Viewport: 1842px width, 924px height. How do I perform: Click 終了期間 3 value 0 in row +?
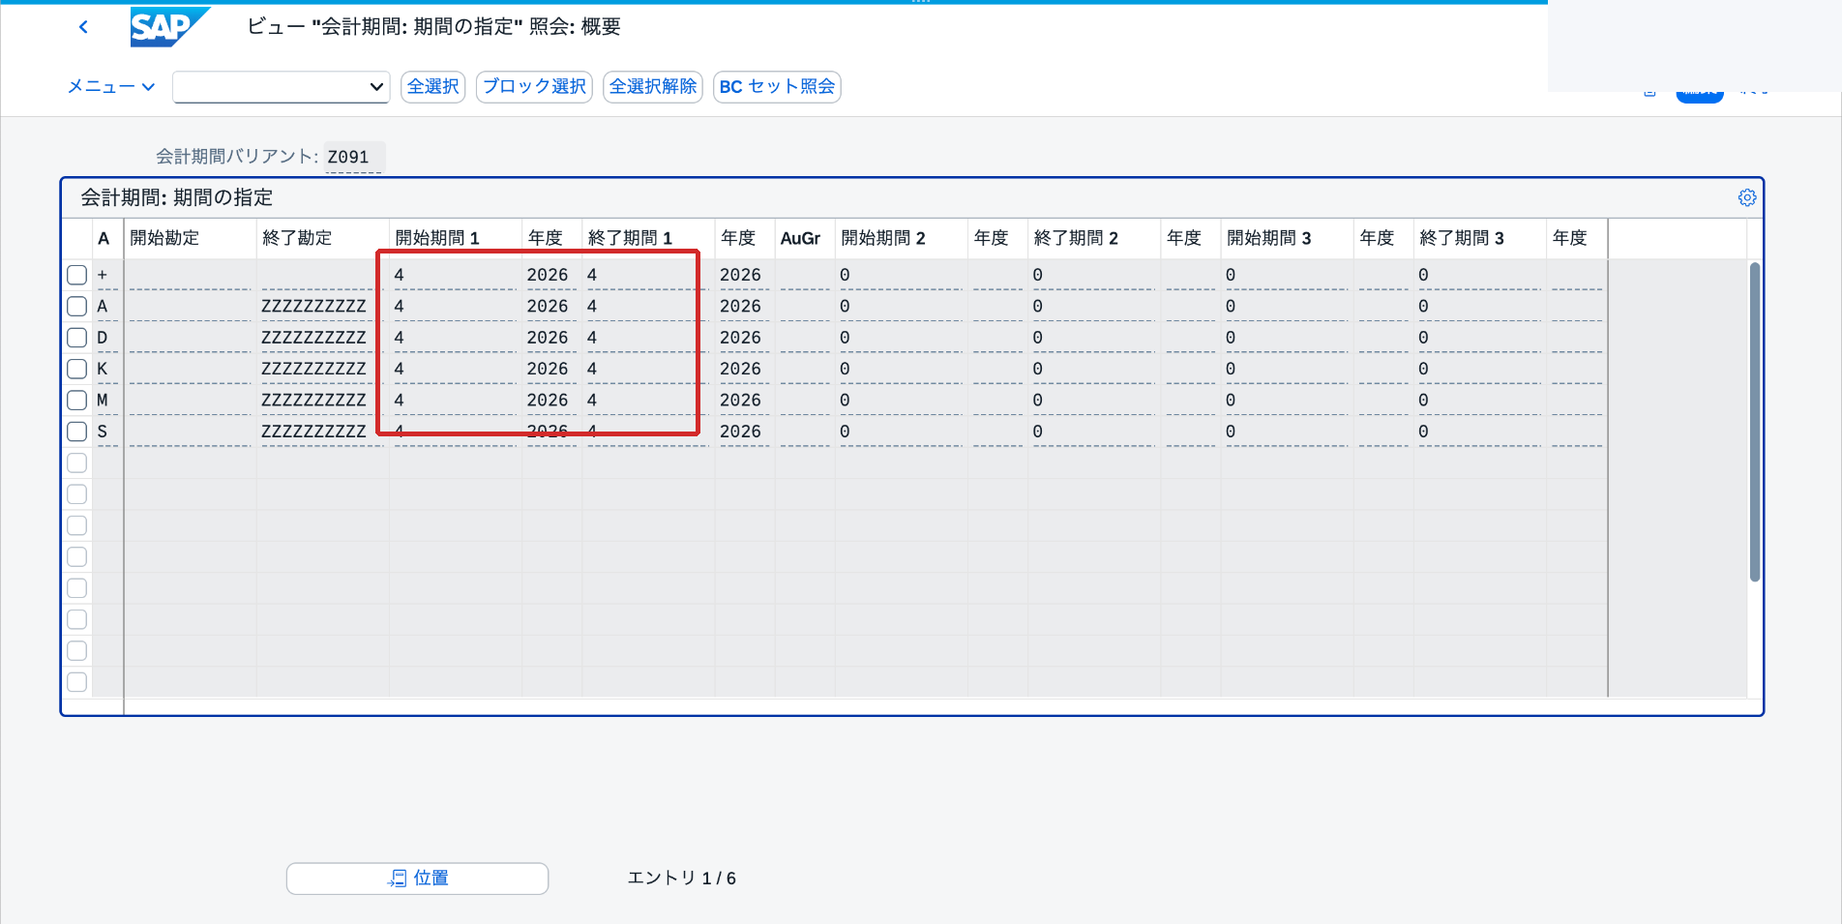pyautogui.click(x=1479, y=275)
